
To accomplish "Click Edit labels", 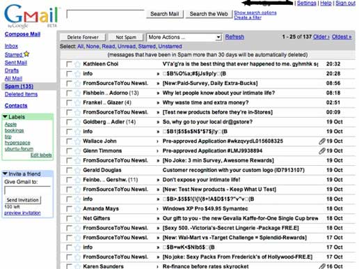I will pos(41,155).
